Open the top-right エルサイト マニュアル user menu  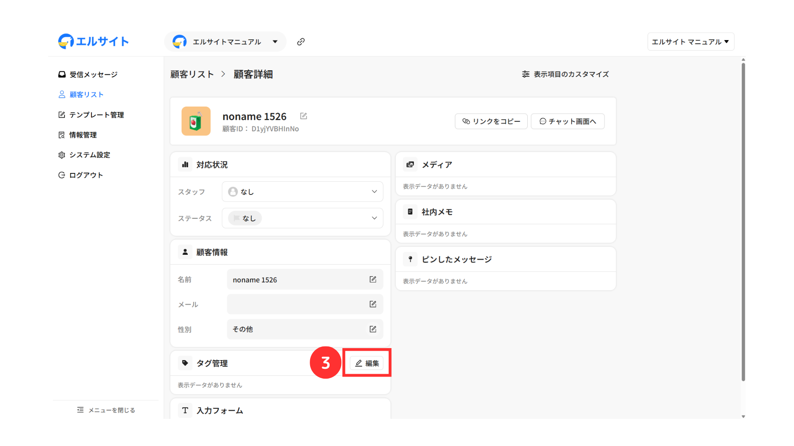tap(690, 42)
